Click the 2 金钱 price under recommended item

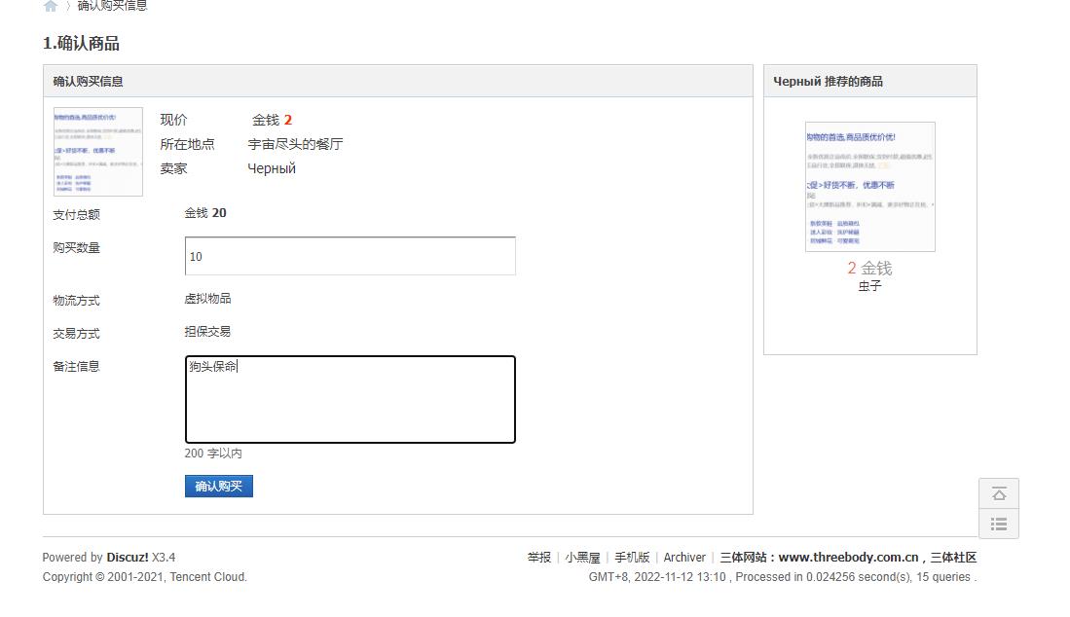869,269
